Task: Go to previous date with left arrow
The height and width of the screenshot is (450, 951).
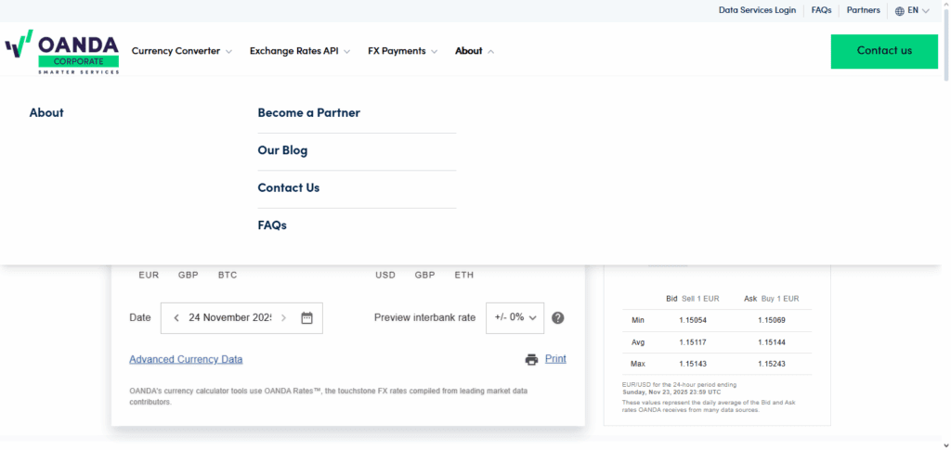Action: point(176,317)
